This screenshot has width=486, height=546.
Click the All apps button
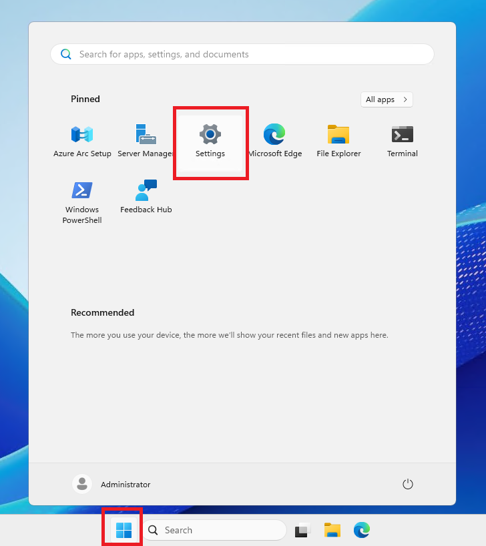click(387, 99)
